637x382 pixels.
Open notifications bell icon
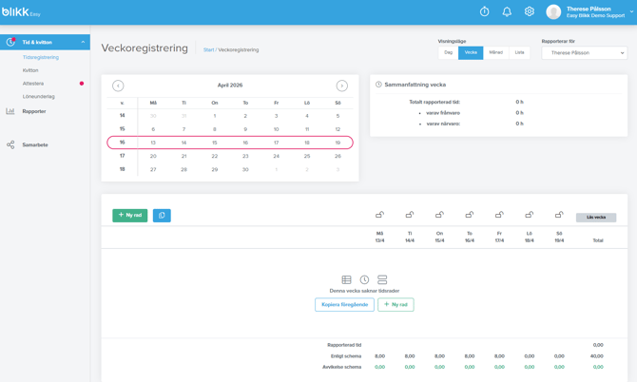(507, 12)
